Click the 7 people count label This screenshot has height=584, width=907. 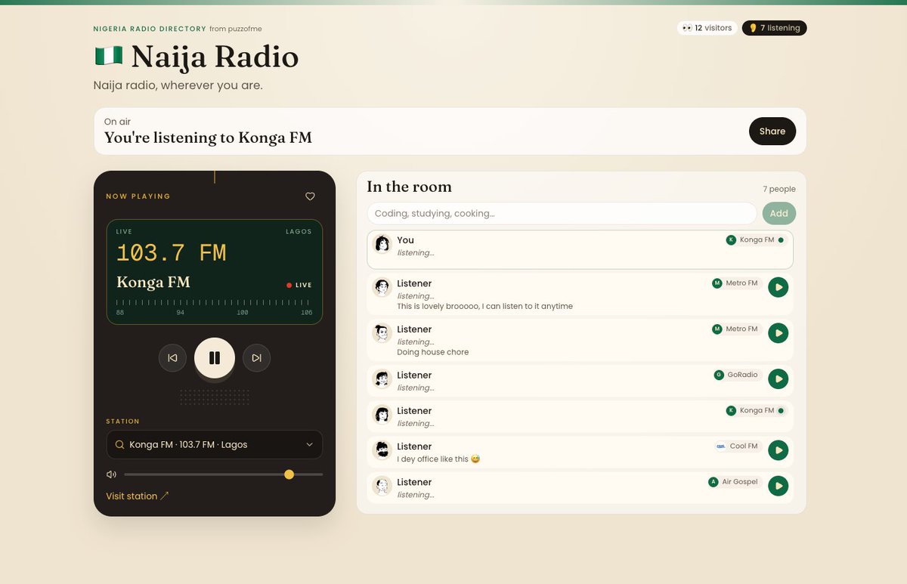[779, 190]
